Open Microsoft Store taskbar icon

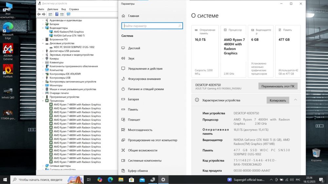132,180
